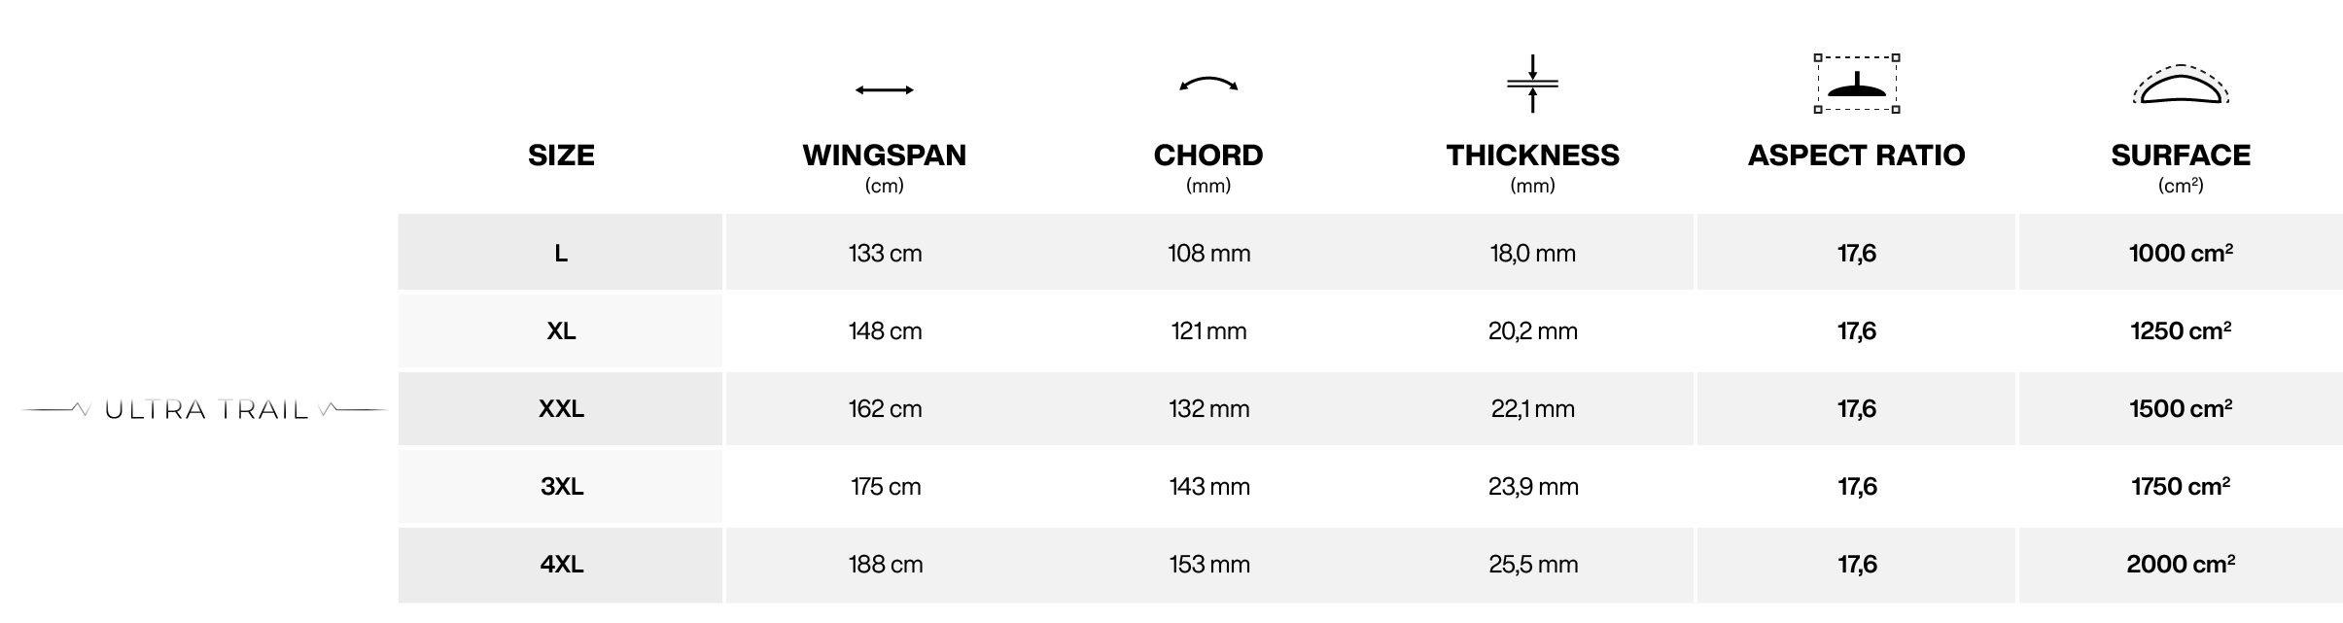The image size is (2343, 623).
Task: Click the 133 cm wingspan cell
Action: click(x=885, y=253)
